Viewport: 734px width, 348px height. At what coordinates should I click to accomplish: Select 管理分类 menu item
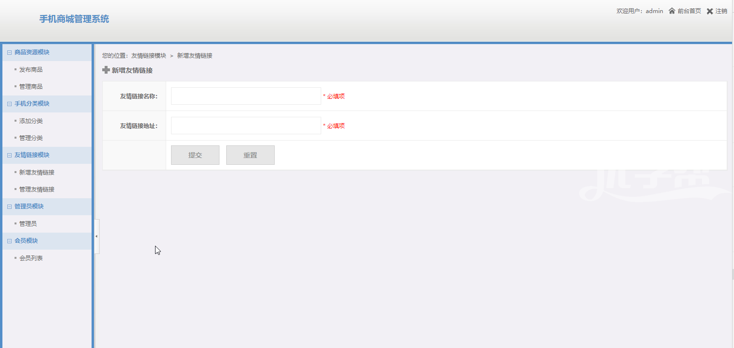pos(31,138)
